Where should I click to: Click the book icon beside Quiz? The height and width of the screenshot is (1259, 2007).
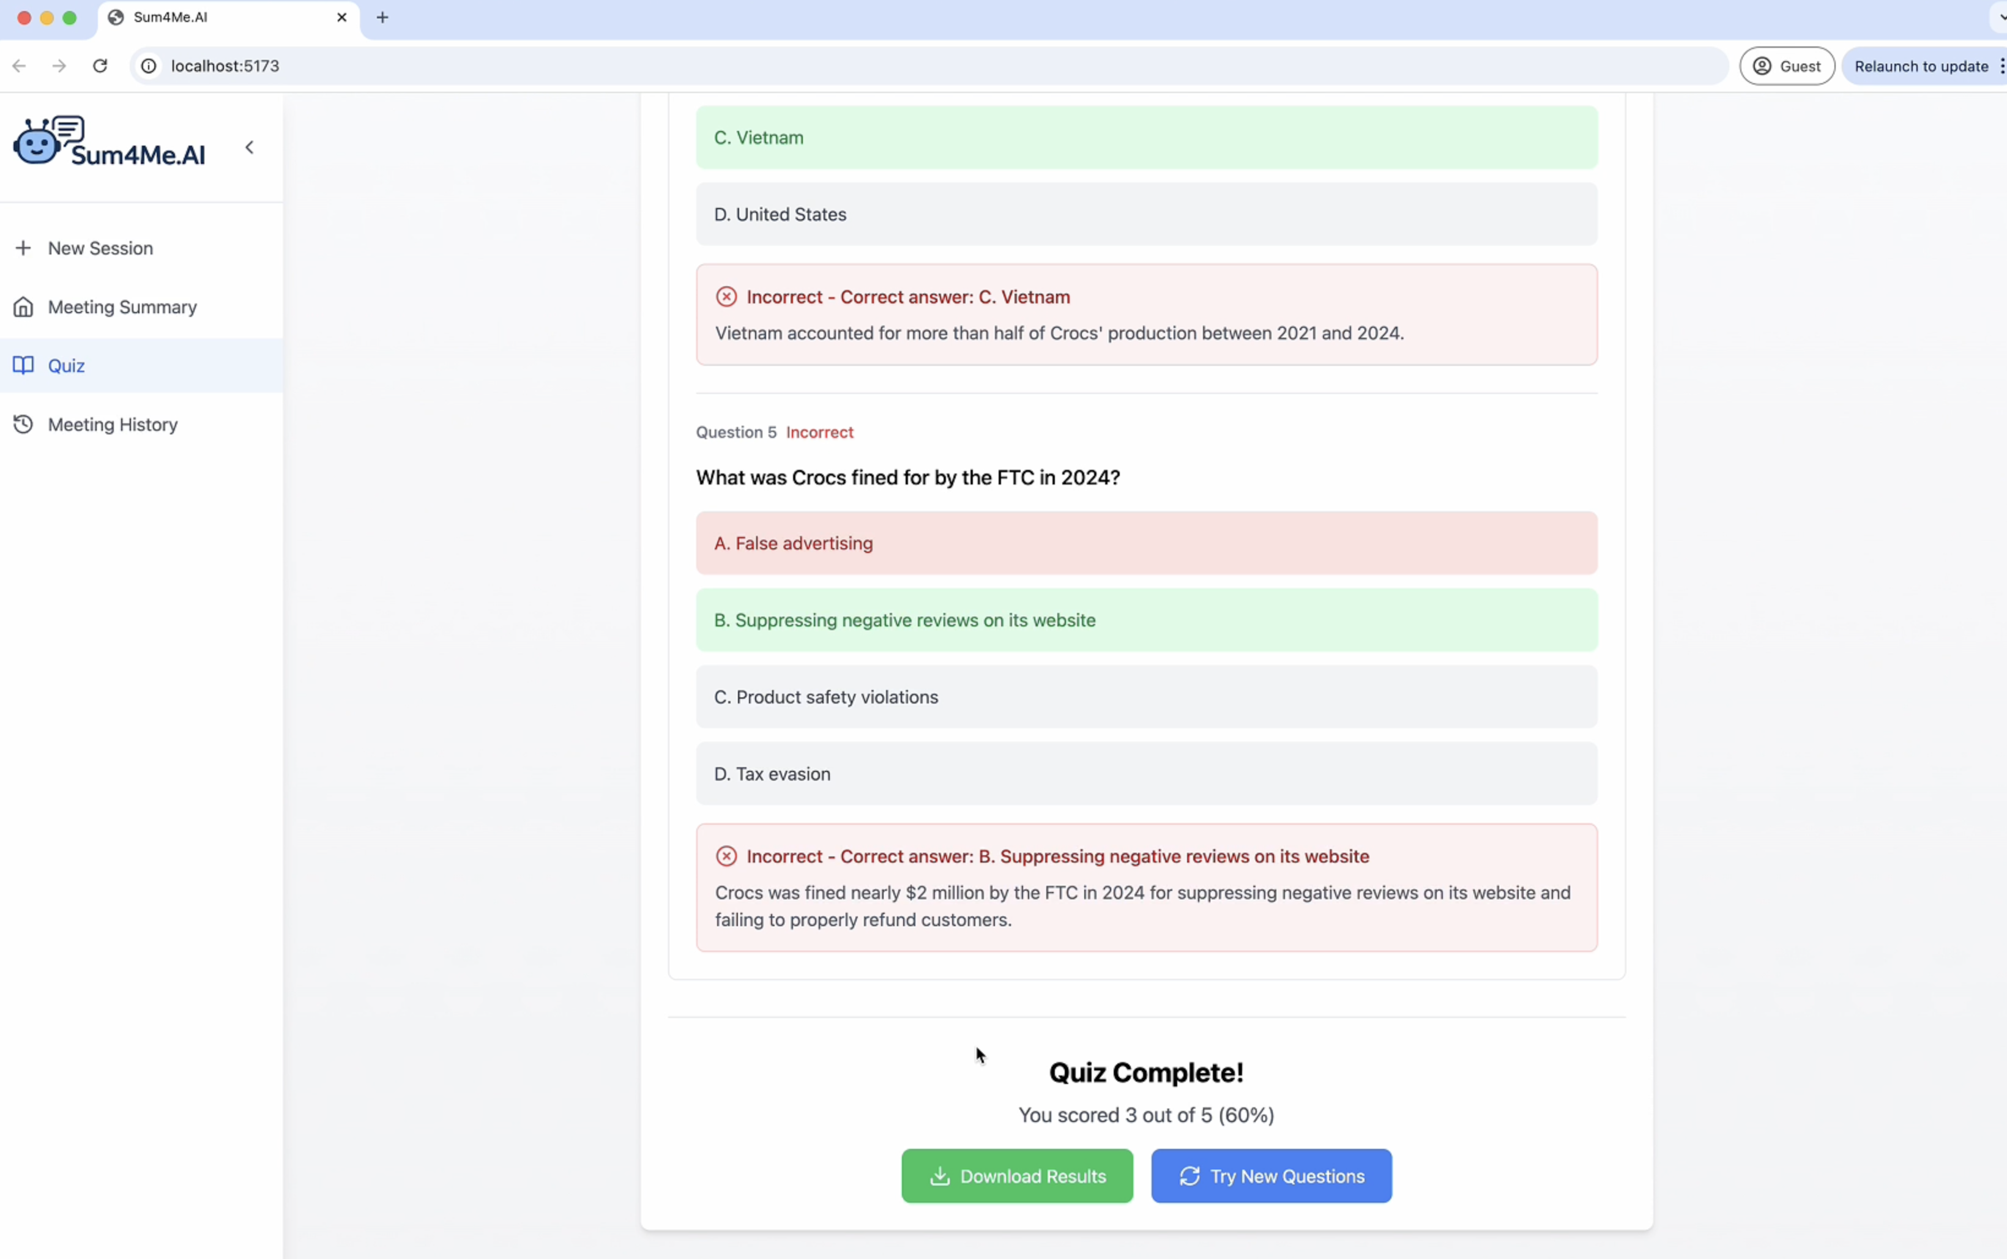(x=23, y=366)
